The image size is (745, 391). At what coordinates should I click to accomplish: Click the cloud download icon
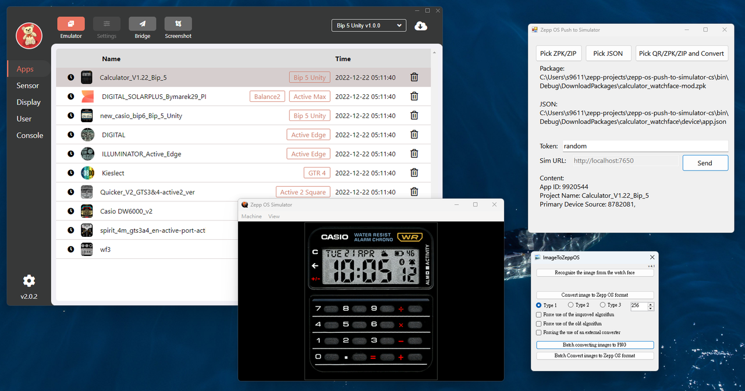point(421,26)
